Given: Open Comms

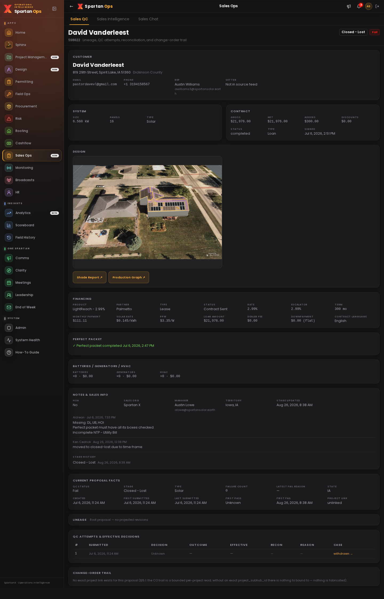Looking at the screenshot, I should (x=32, y=258).
